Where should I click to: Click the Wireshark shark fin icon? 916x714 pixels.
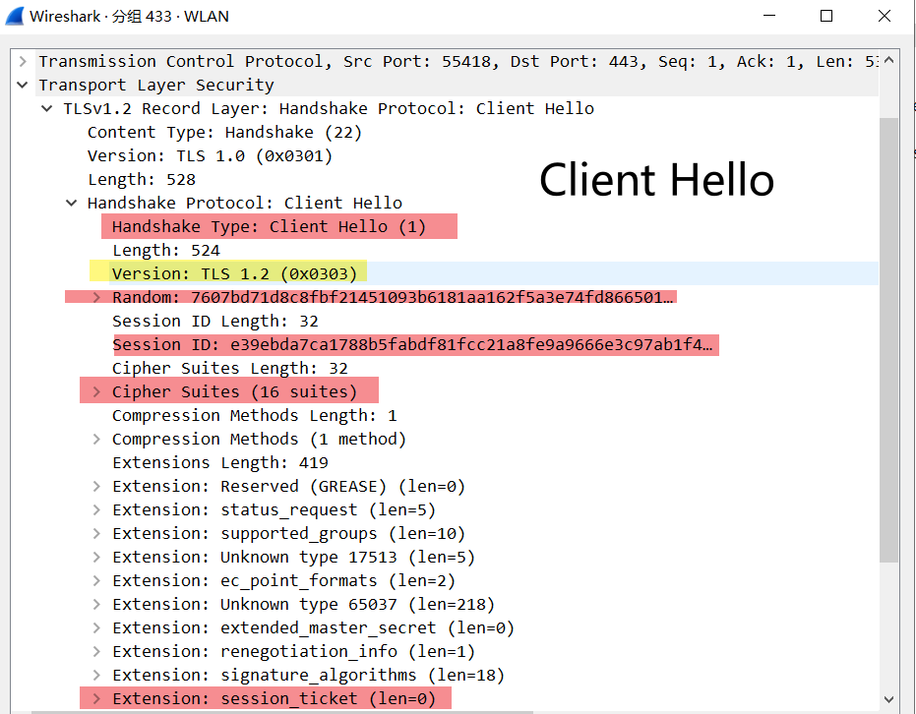pos(15,16)
